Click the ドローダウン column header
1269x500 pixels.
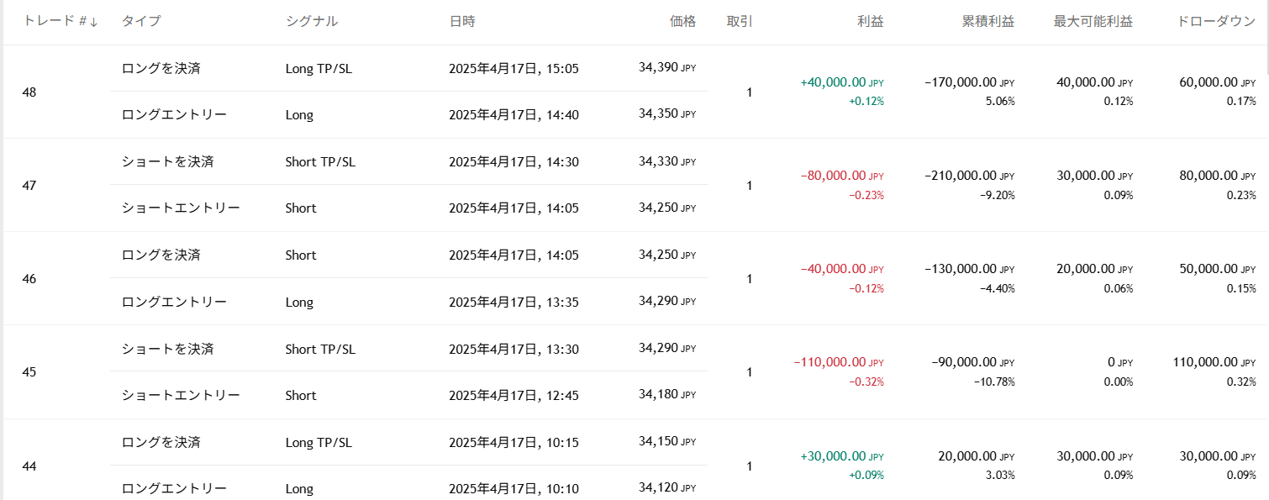(x=1217, y=22)
